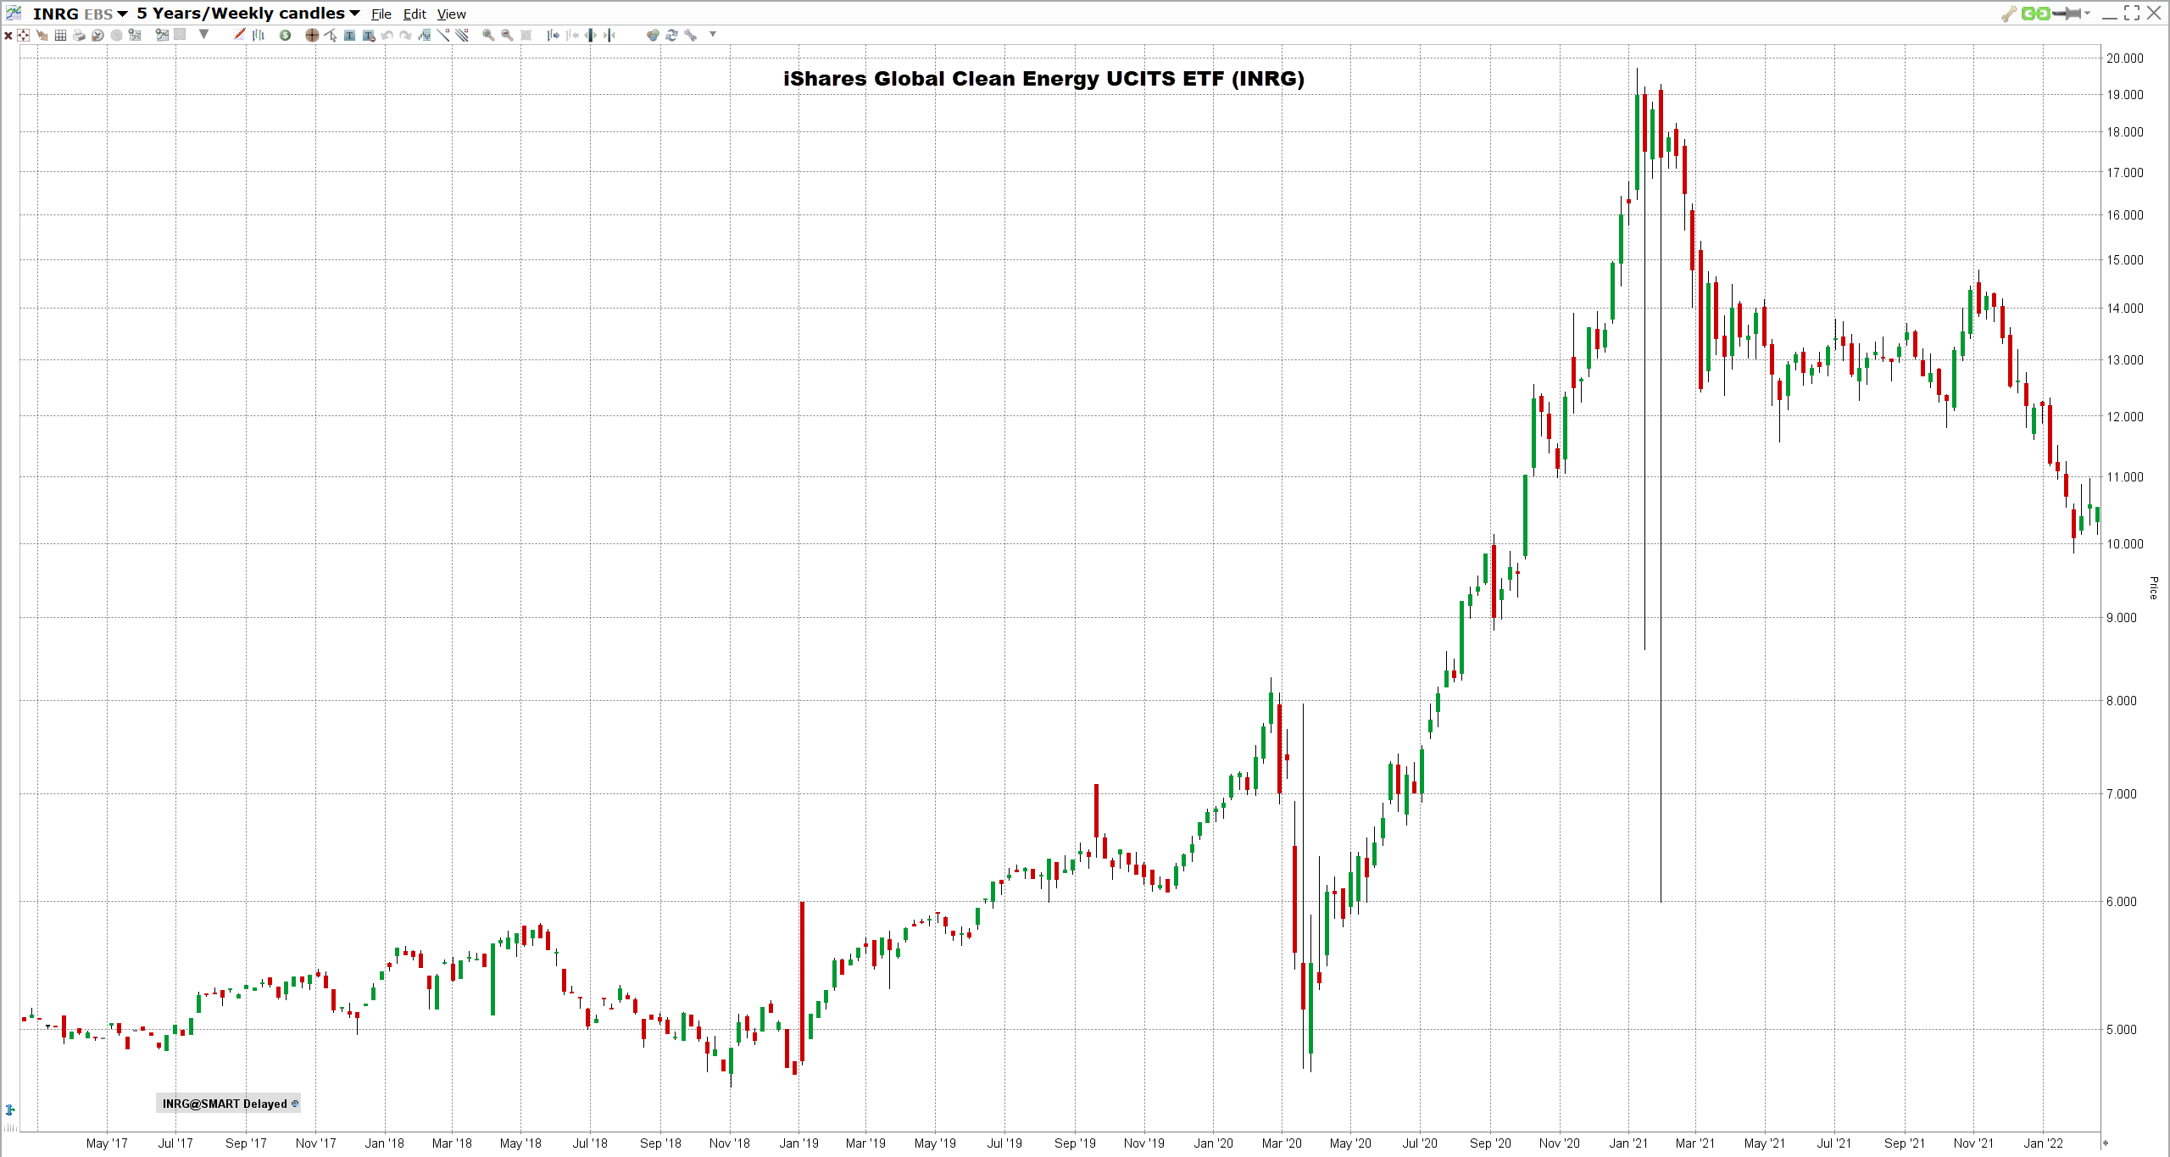Open the File menu
This screenshot has width=2170, height=1157.
381,14
